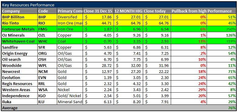Select Evolution EVN code cell
The width and height of the screenshot is (237, 112).
(47, 78)
